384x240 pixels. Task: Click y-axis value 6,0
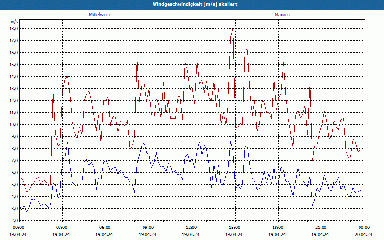click(15, 173)
